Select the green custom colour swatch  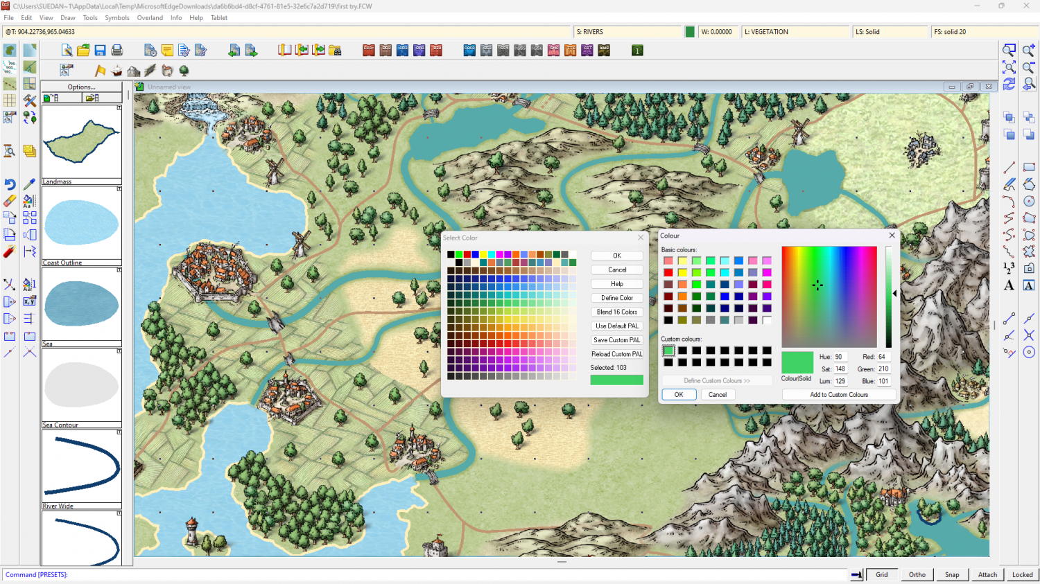click(x=668, y=351)
